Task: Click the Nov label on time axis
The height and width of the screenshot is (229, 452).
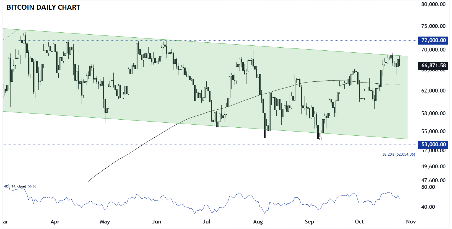Action: pos(411,222)
